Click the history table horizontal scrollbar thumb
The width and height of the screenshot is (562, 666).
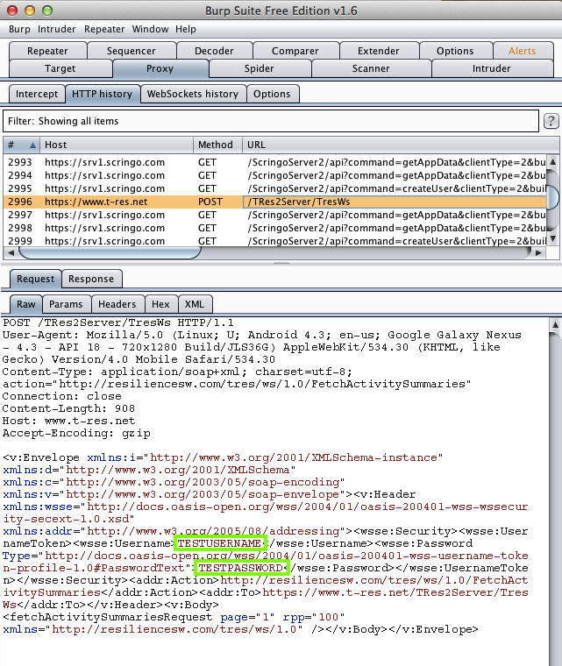[x=110, y=252]
